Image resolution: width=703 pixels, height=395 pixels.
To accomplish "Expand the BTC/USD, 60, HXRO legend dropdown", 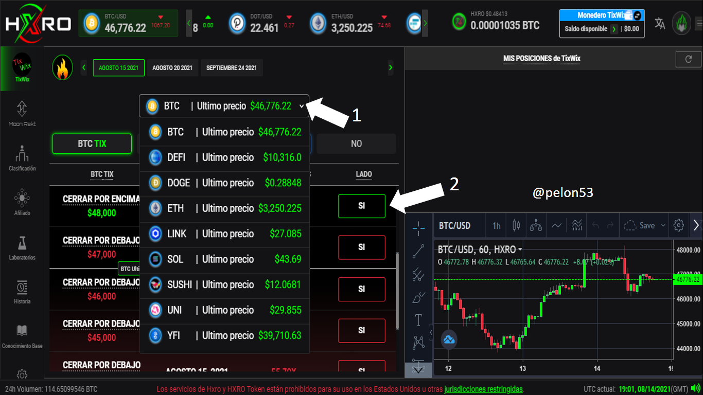I will 520,249.
